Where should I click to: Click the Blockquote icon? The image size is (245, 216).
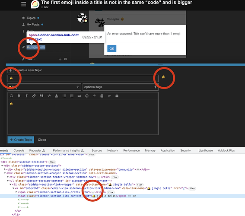pos(41,96)
